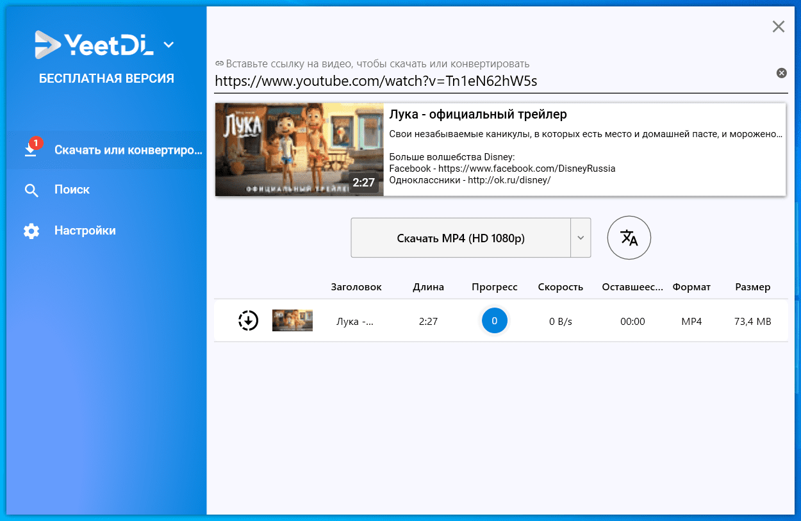801x521 pixels.
Task: Click the YeetDL logo
Action: [x=95, y=45]
